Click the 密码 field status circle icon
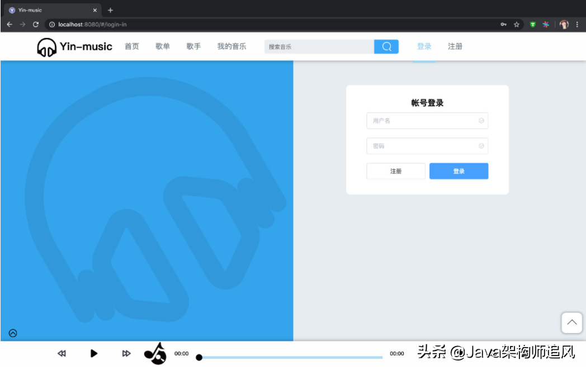Viewport: 586px width, 370px height. [x=481, y=146]
